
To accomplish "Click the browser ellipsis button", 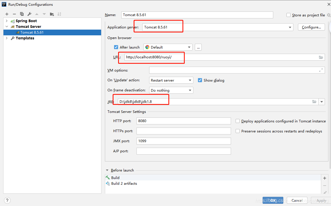I will (x=198, y=47).
